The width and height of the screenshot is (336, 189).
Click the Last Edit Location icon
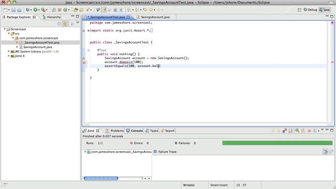tap(145, 10)
